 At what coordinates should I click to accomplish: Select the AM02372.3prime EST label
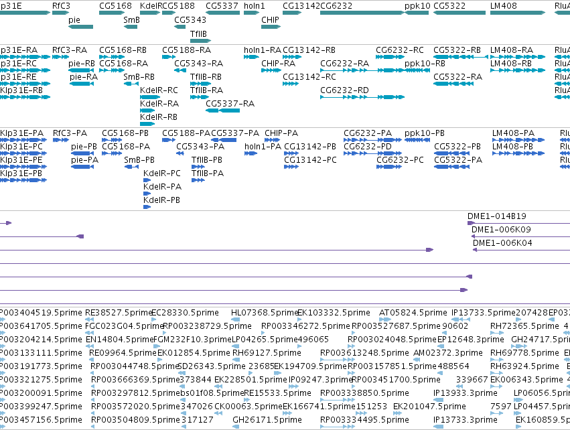448,353
